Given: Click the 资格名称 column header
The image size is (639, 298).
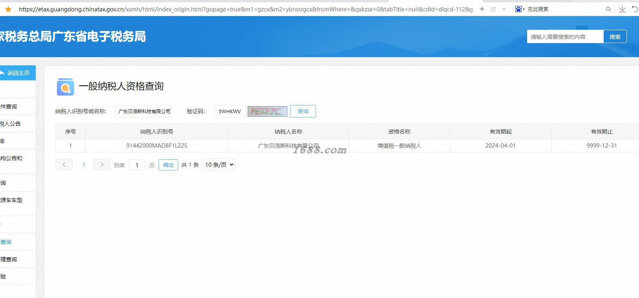Looking at the screenshot, I should point(399,132).
